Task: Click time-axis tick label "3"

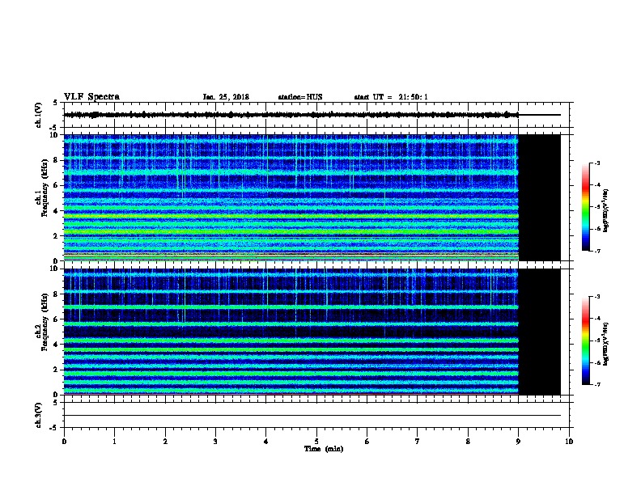Action: [x=215, y=442]
